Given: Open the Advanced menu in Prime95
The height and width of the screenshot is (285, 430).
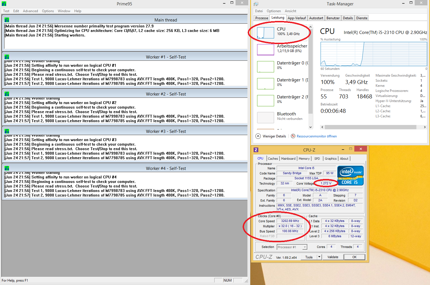Looking at the screenshot, I should pos(30,11).
